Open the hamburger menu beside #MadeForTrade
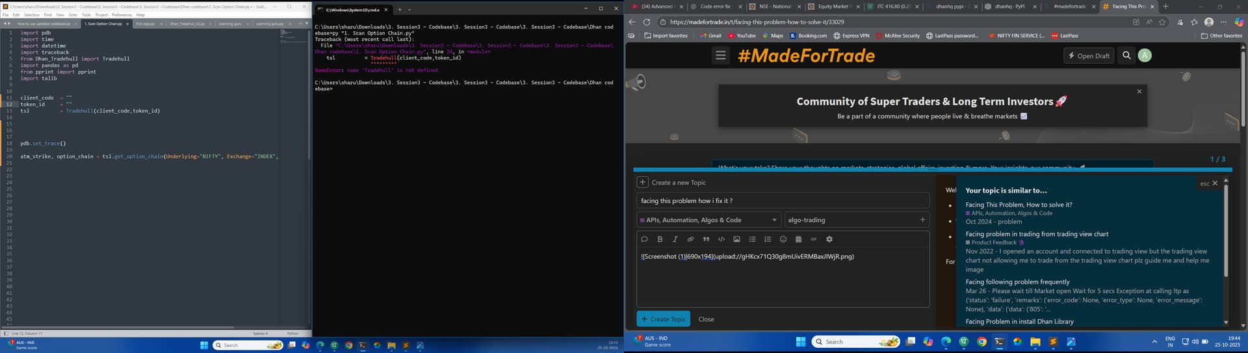 point(720,56)
